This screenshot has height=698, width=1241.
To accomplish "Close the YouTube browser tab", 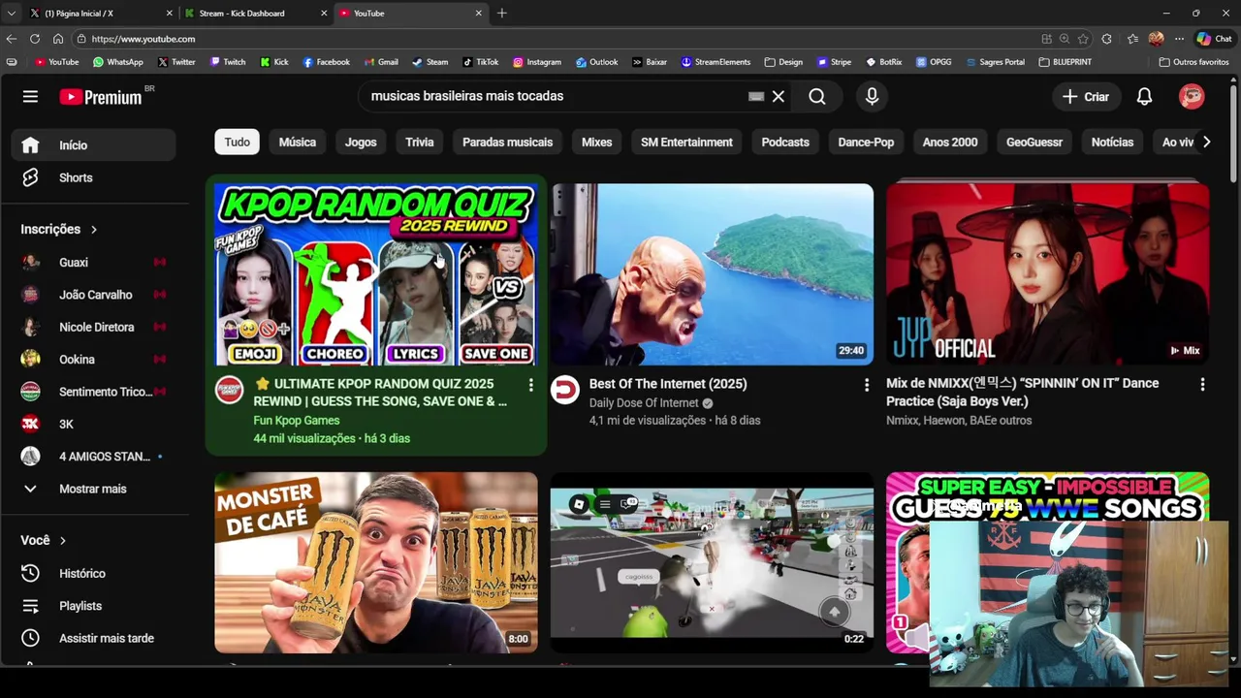I will (x=478, y=14).
